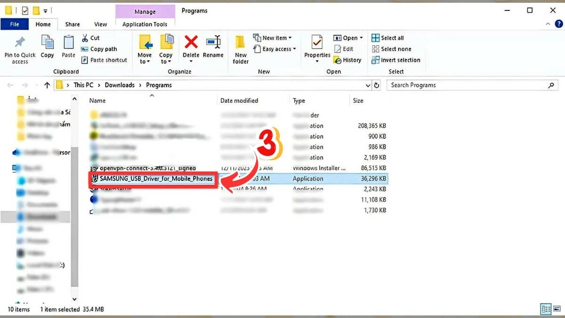Click the Copy icon in Clipboard group

pyautogui.click(x=48, y=43)
